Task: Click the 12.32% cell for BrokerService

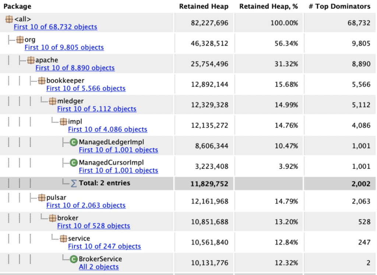Action: (x=286, y=263)
